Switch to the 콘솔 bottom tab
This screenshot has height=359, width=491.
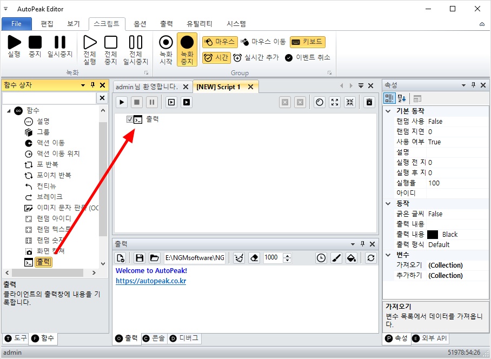(154, 338)
